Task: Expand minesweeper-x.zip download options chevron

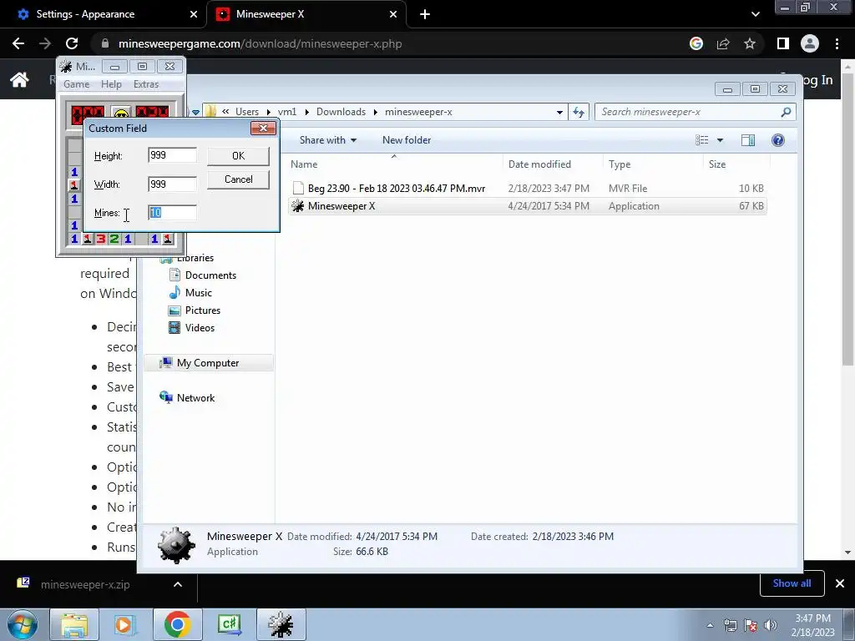Action: click(x=178, y=584)
